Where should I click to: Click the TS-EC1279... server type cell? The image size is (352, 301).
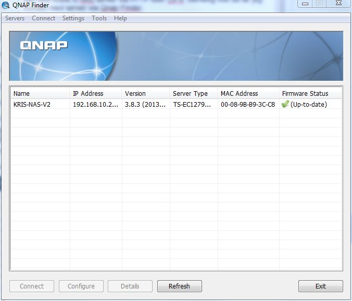[x=192, y=104]
